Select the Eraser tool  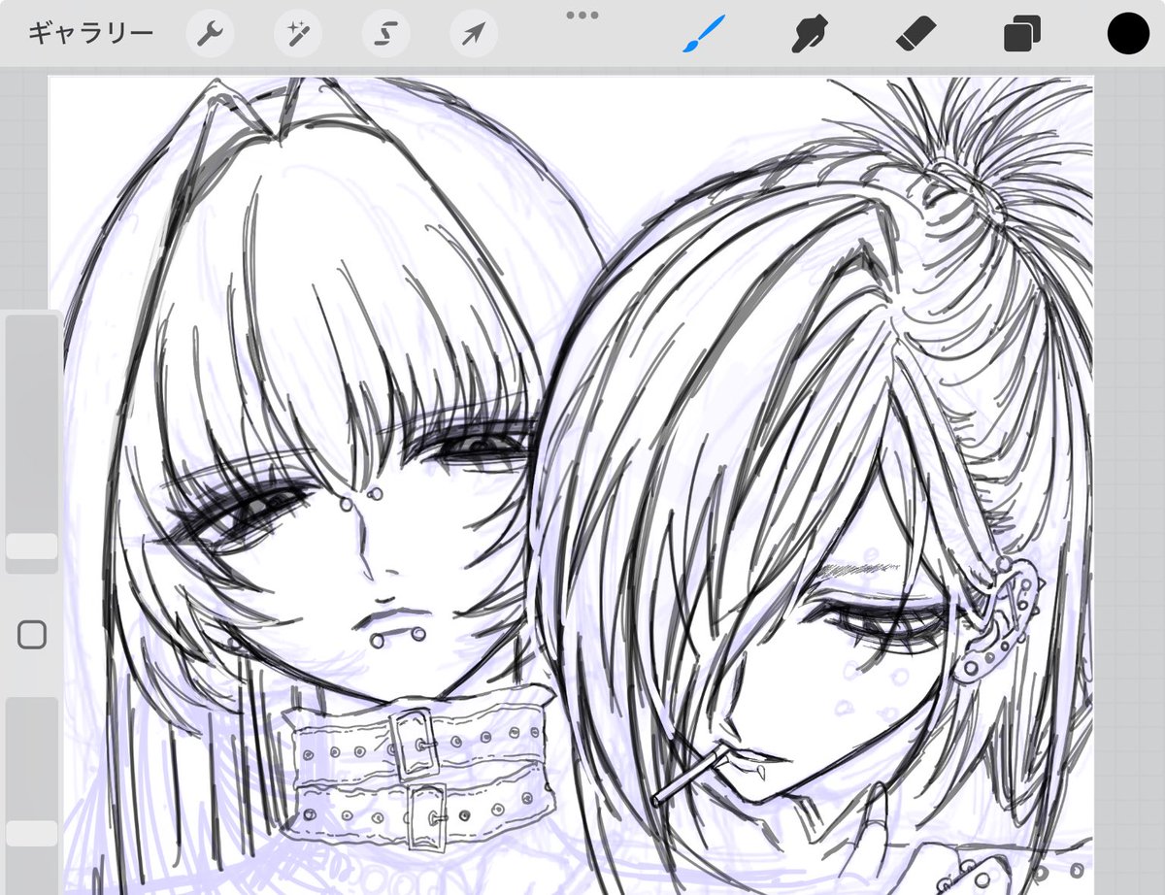pos(914,35)
